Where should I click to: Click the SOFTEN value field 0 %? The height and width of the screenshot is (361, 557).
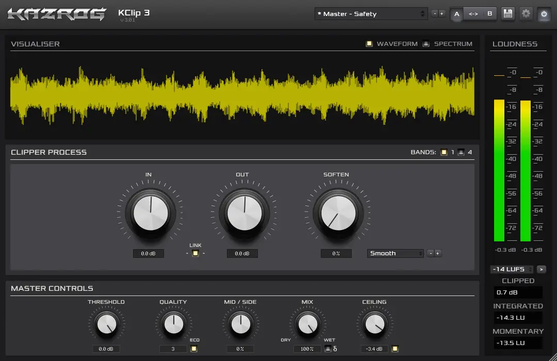(x=336, y=253)
